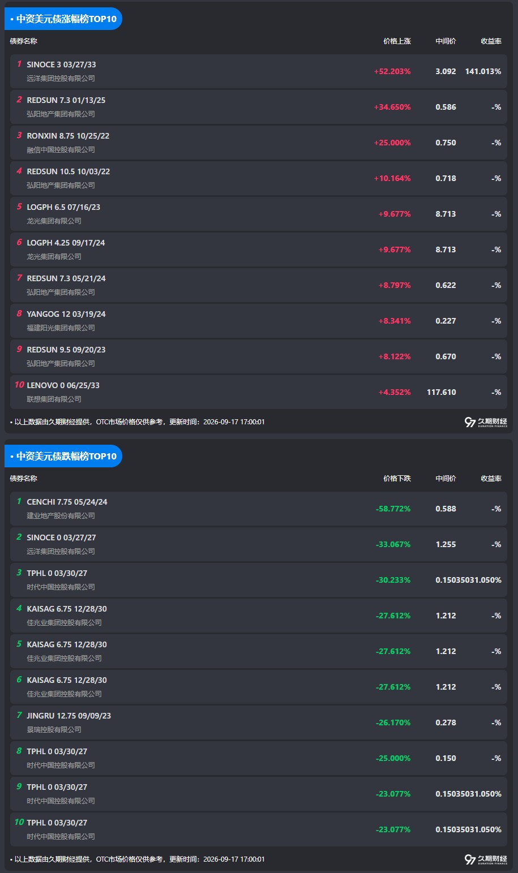Select the 中资美元债涨幅榜TOP10 header tab
This screenshot has height=873, width=518.
63,19
